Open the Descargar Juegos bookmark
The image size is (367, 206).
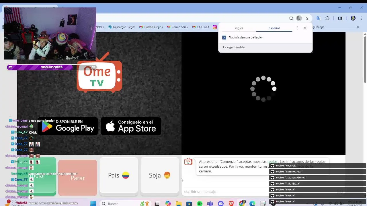(122, 27)
